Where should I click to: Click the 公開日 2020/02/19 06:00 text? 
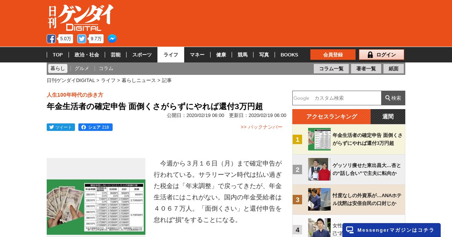pos(195,115)
